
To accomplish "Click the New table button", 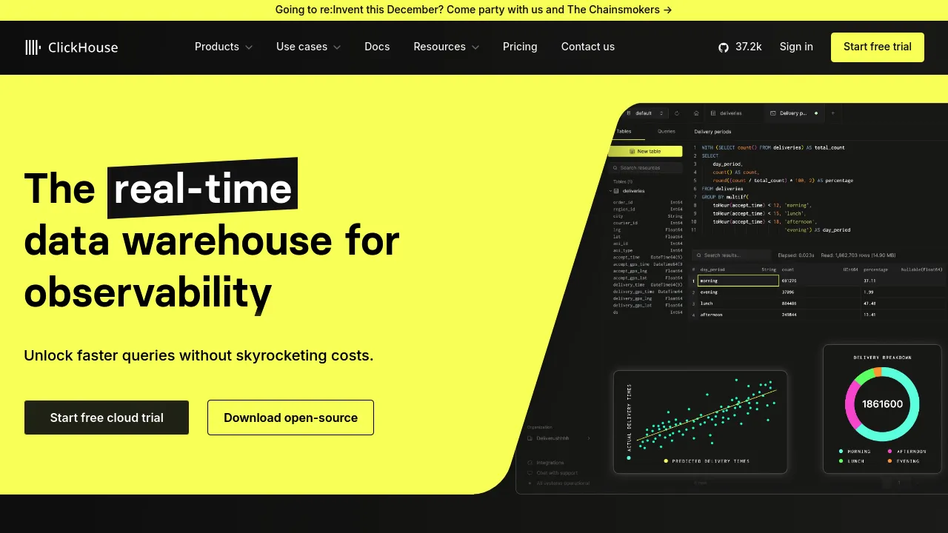I will [645, 151].
